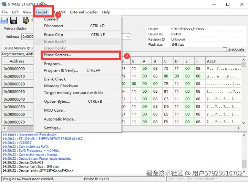Select Target memory compare with file
Image resolution: width=248 pixels, height=182 pixels.
77,93
